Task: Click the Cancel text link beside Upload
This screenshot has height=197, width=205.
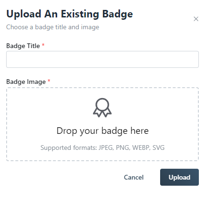Action: [134, 177]
